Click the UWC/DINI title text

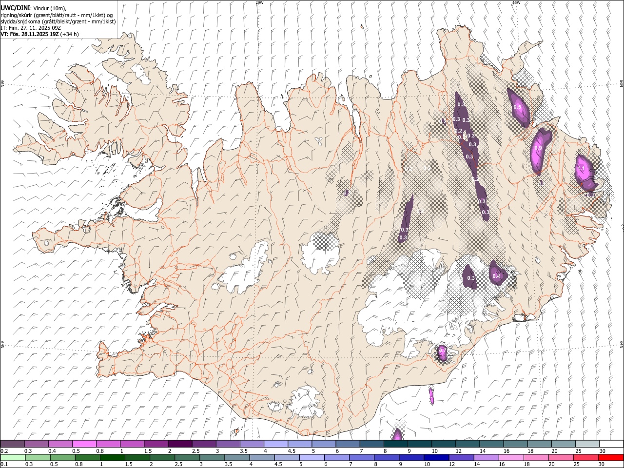click(x=15, y=8)
